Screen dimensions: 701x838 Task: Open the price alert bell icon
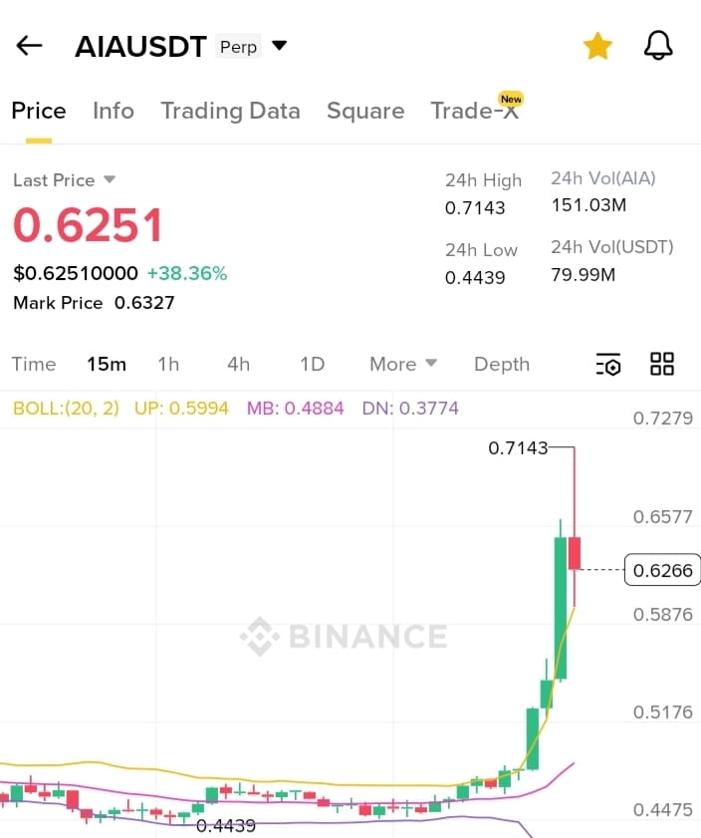tap(658, 46)
